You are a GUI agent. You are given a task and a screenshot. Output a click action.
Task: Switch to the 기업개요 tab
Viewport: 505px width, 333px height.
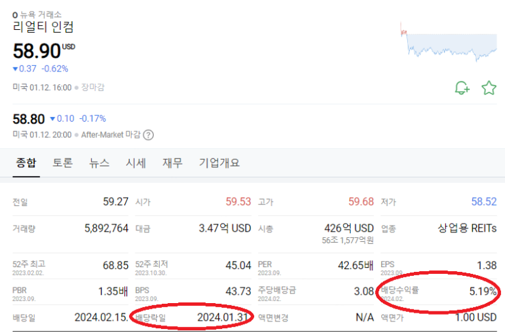[x=219, y=162]
